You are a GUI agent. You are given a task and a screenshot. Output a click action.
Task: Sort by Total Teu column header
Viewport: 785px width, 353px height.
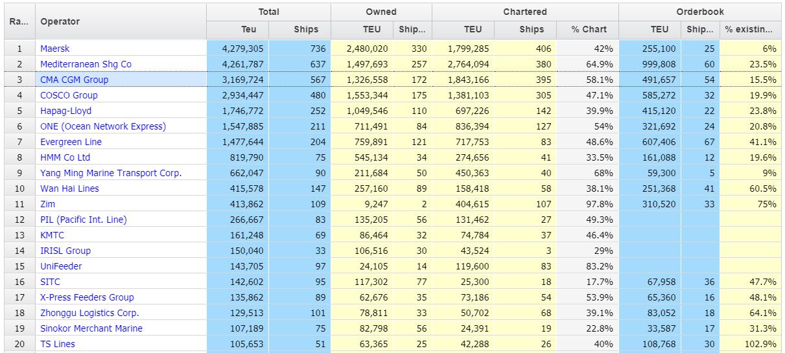click(x=237, y=30)
